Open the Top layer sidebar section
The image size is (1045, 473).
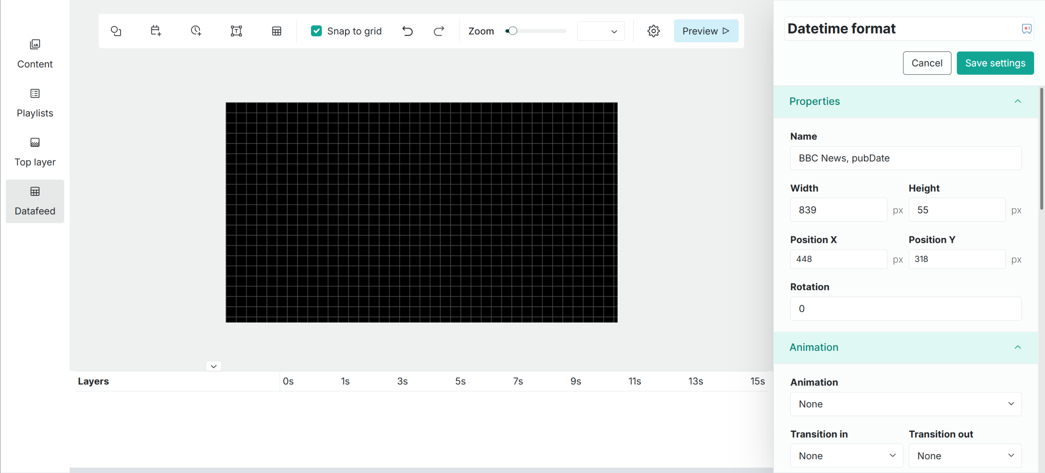(x=35, y=152)
